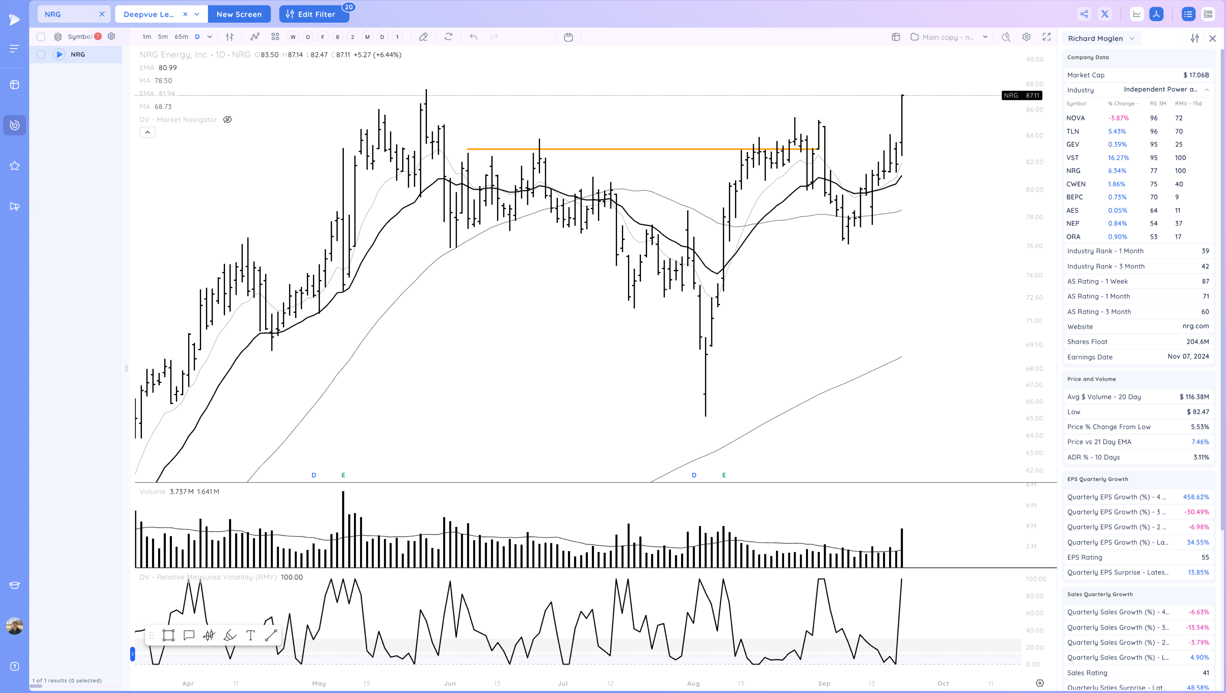Click the eraser tool icon
1226x693 pixels.
[x=423, y=37]
